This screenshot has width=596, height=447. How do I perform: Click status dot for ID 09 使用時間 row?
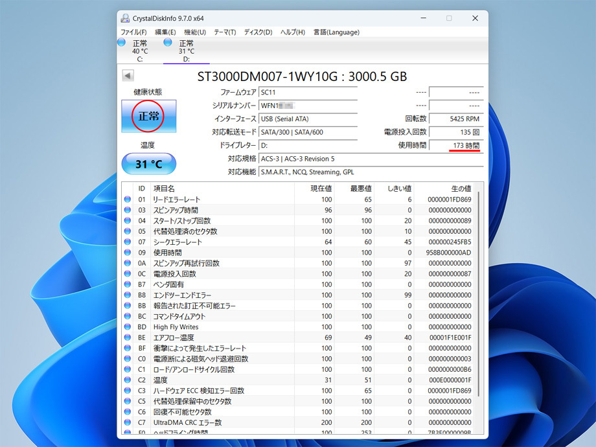tap(128, 253)
